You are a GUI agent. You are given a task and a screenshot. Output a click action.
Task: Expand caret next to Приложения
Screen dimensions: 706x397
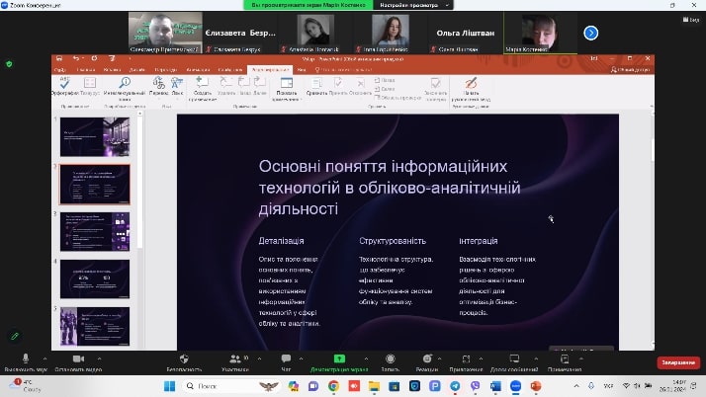tap(481, 358)
